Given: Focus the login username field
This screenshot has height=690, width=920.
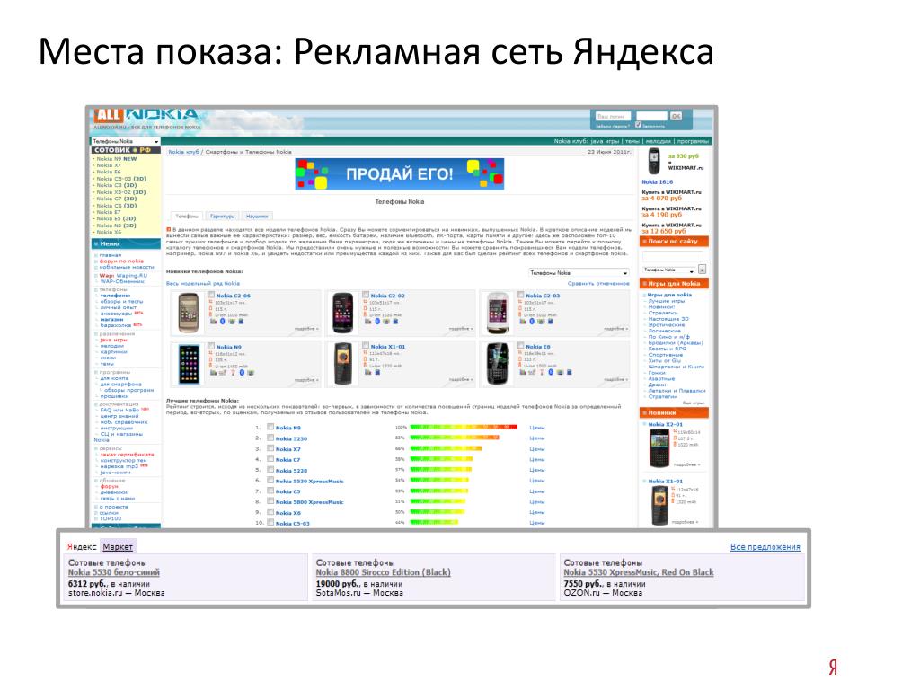Looking at the screenshot, I should [613, 116].
